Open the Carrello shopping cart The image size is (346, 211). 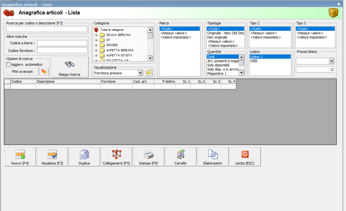click(x=181, y=156)
